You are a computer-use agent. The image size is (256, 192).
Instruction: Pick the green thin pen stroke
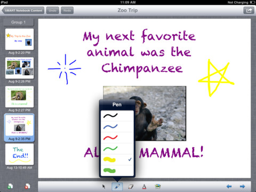(x=117, y=149)
